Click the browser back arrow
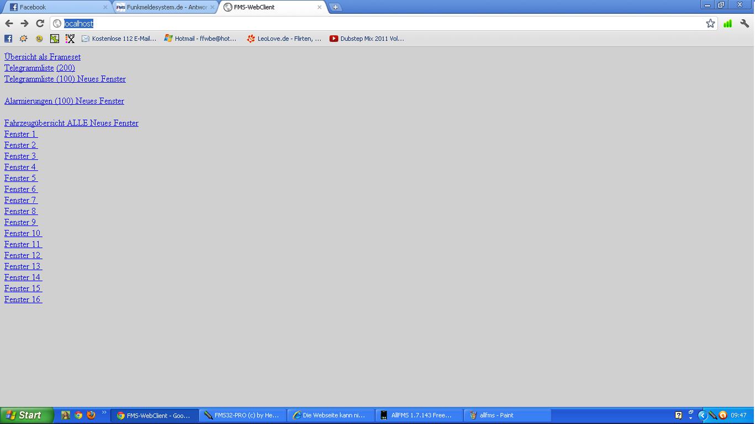755x424 pixels. pyautogui.click(x=9, y=23)
